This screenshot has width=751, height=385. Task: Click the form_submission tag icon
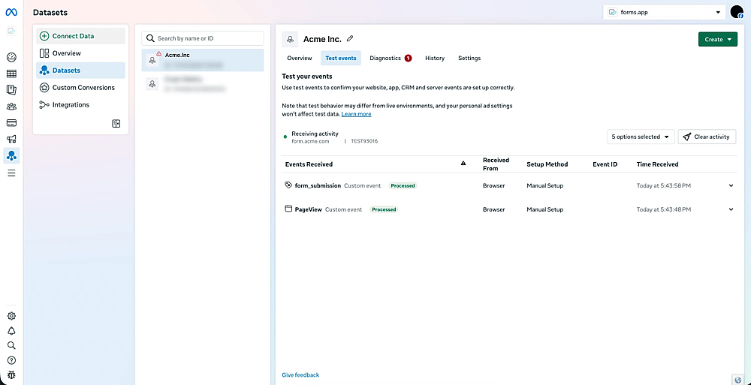pyautogui.click(x=288, y=185)
